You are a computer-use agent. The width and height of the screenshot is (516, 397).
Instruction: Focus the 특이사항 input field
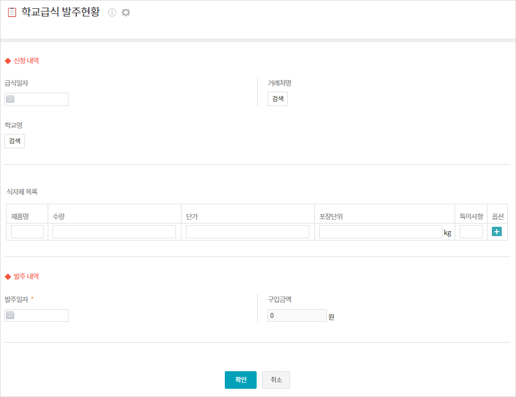click(471, 232)
